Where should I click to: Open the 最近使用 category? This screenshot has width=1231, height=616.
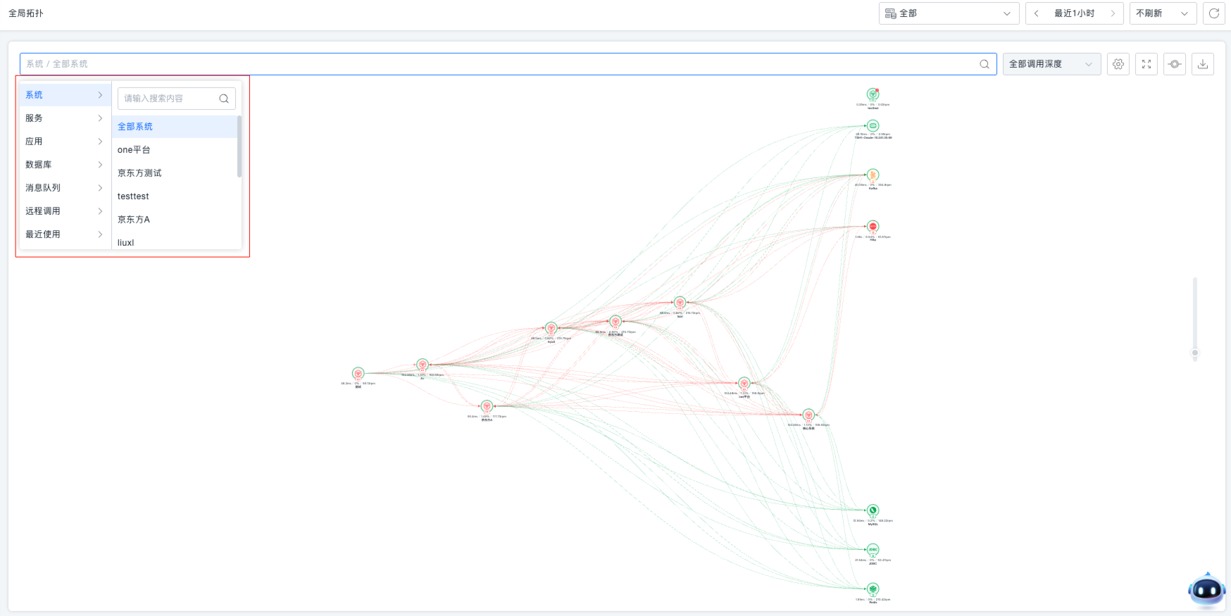coord(64,234)
